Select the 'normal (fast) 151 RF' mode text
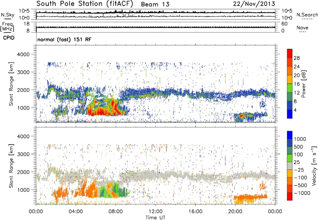 point(64,39)
